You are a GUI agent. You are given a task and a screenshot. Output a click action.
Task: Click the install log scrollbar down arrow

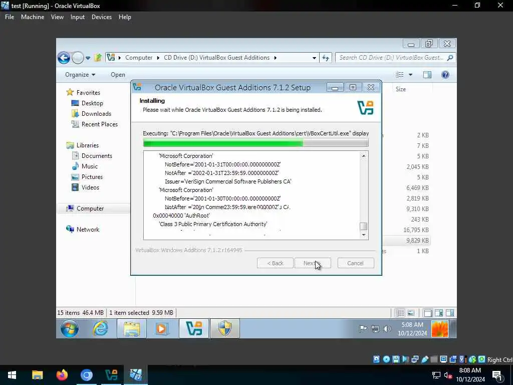[364, 235]
